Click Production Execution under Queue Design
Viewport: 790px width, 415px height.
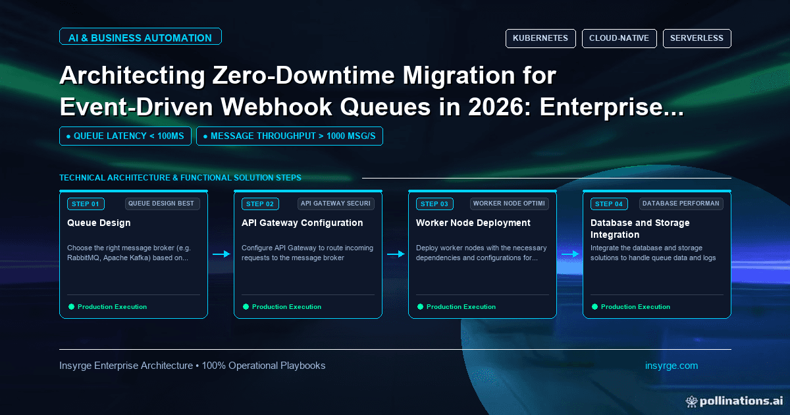[x=112, y=307]
